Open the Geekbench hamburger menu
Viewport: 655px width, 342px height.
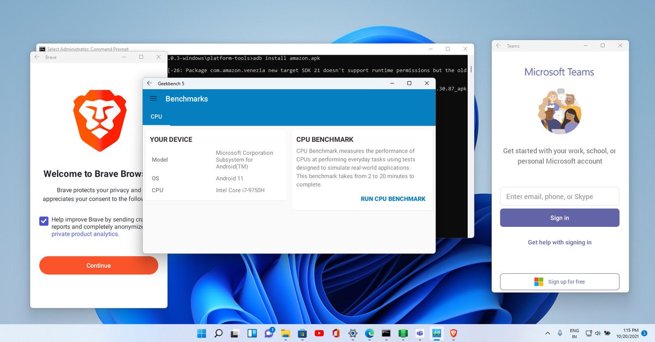tap(153, 99)
